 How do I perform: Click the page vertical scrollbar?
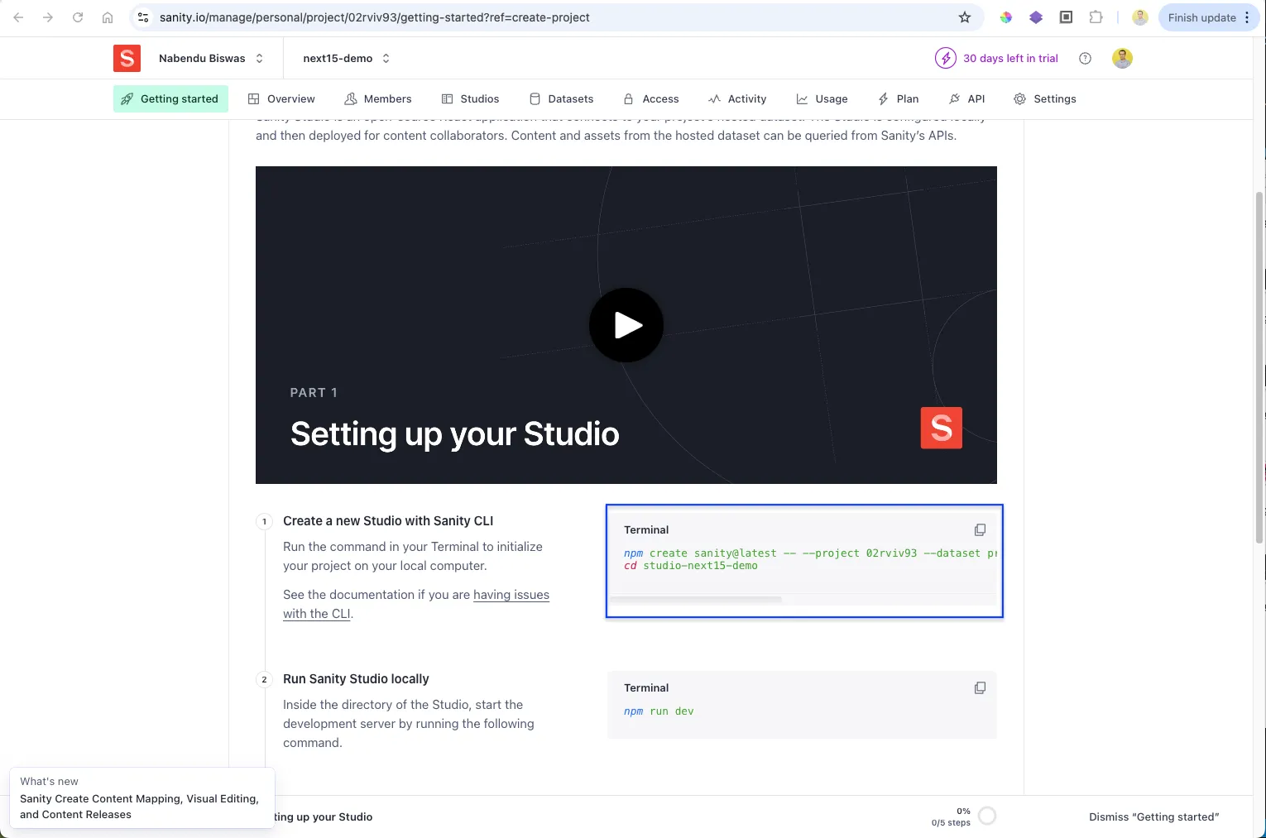(1259, 368)
